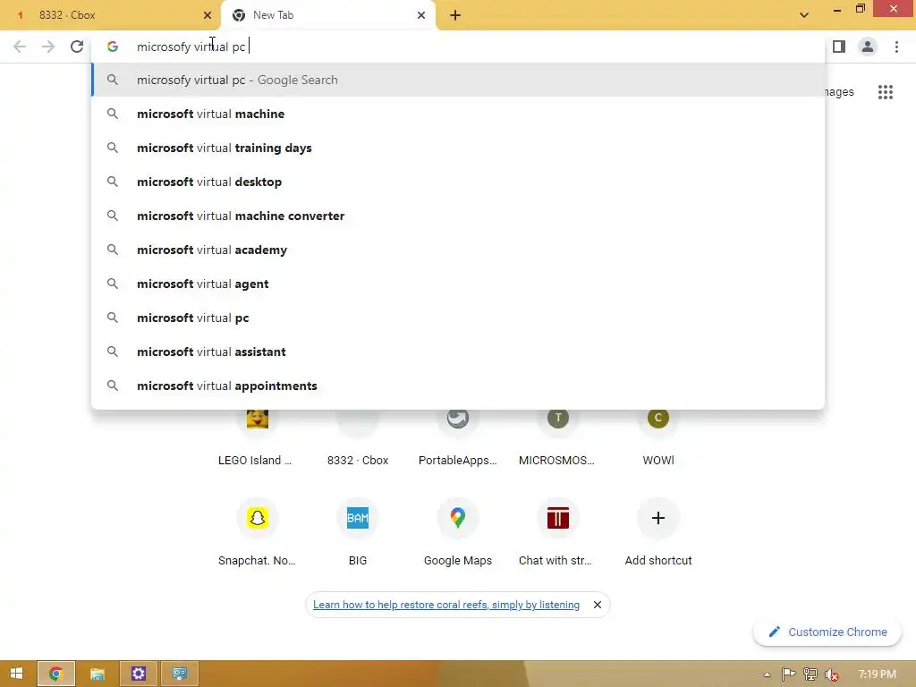Open File Explorer from the taskbar
Viewport: 916px width, 687px height.
click(97, 674)
